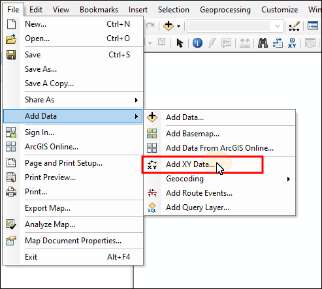
Task: Open the Table Of Contents window icon
Action: [313, 25]
